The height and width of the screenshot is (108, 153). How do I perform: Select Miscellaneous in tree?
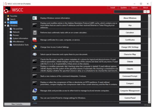(18, 42)
